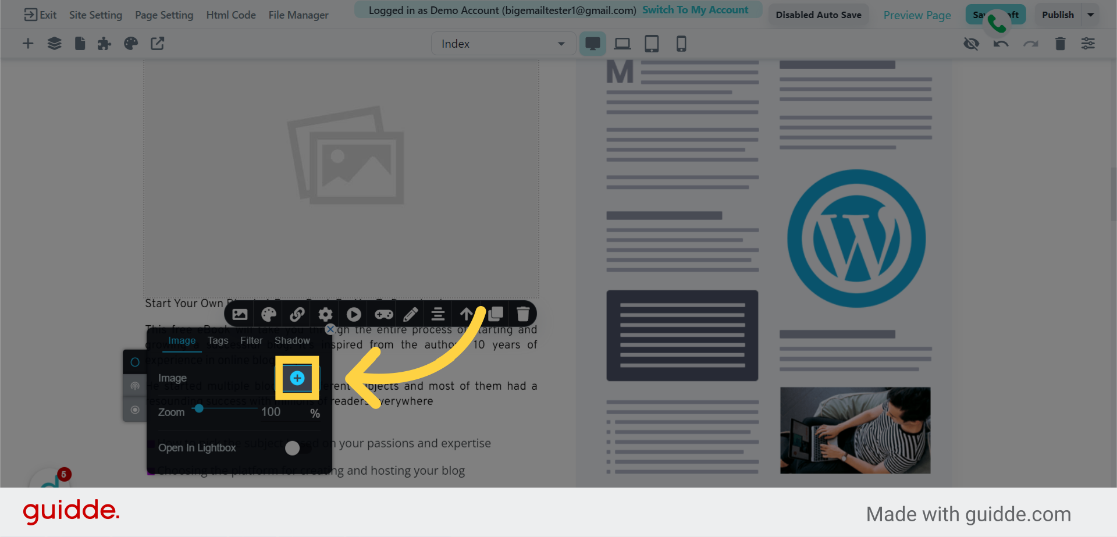Open Site Setting menu

coord(95,15)
